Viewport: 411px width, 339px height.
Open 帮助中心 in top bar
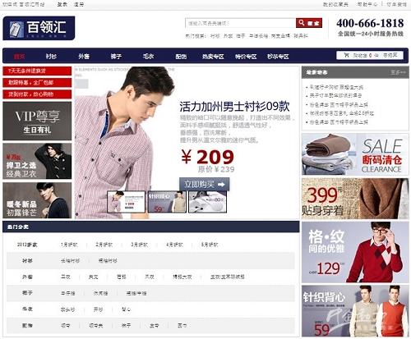click(367, 4)
